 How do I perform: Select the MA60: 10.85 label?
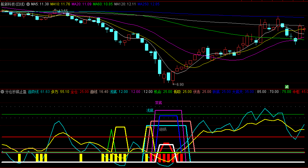point(103,4)
